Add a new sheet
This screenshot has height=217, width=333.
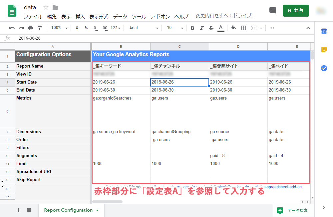[x=19, y=210]
